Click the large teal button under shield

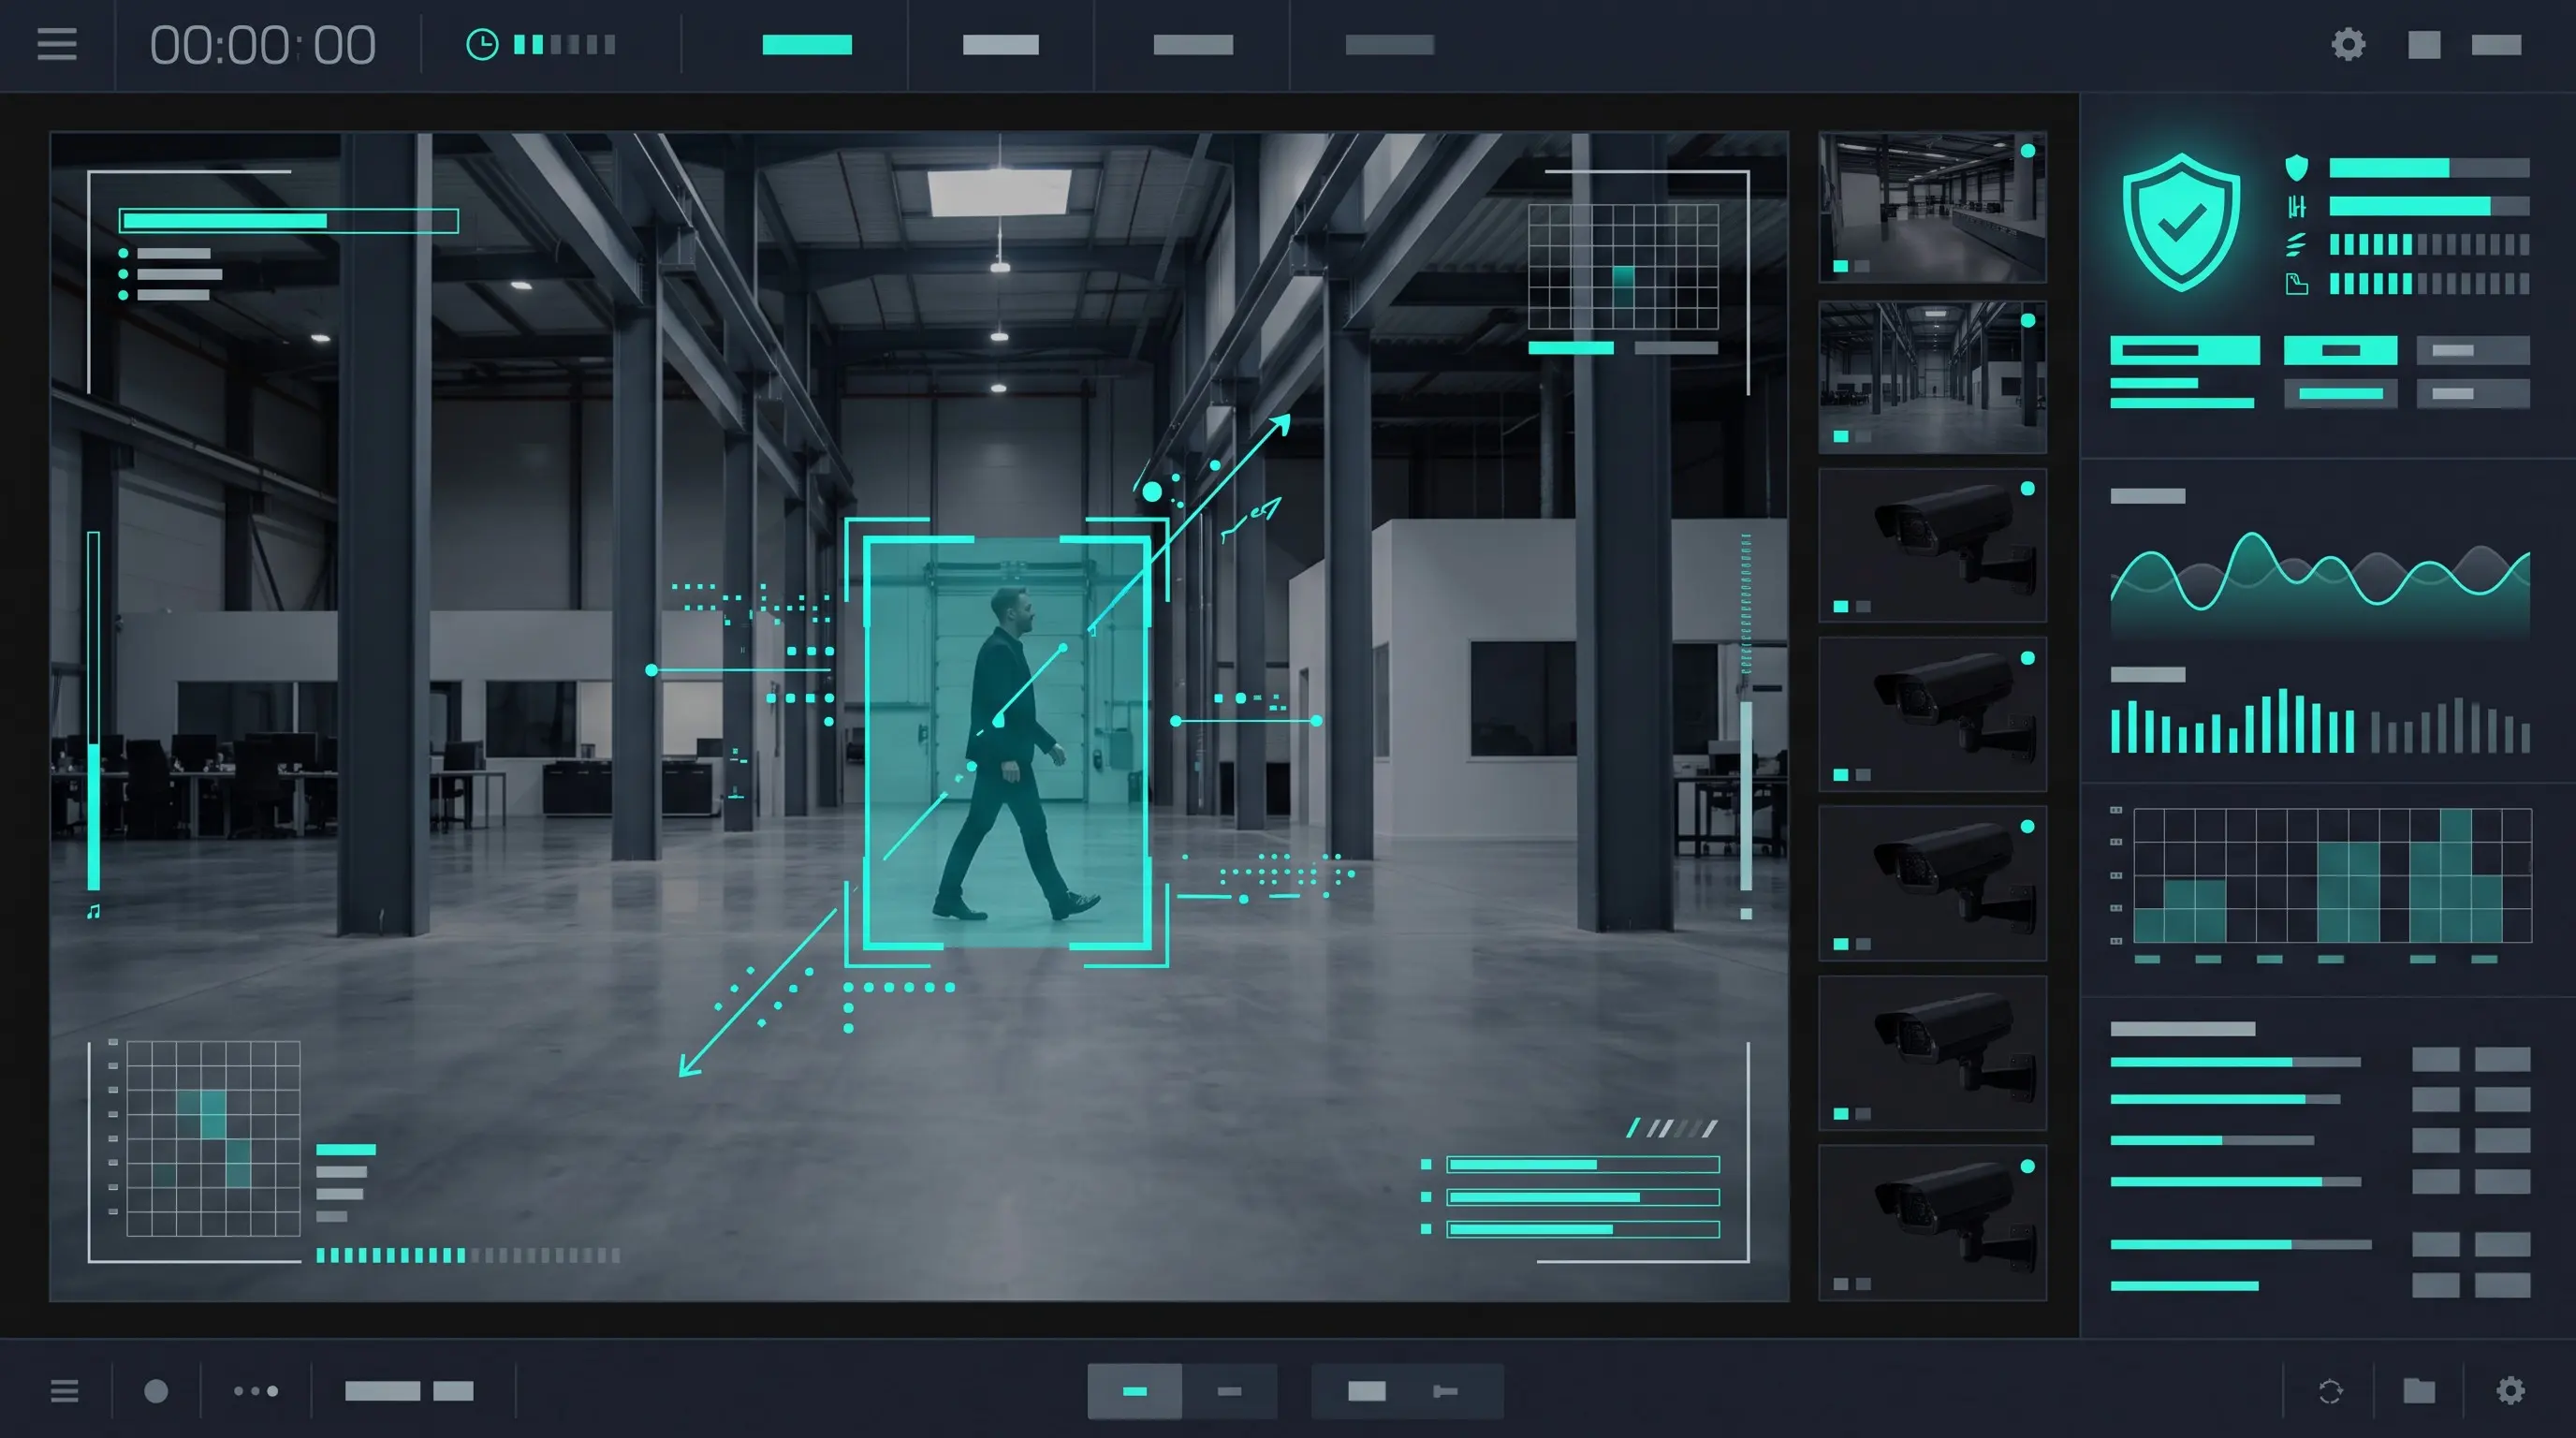tap(2185, 350)
